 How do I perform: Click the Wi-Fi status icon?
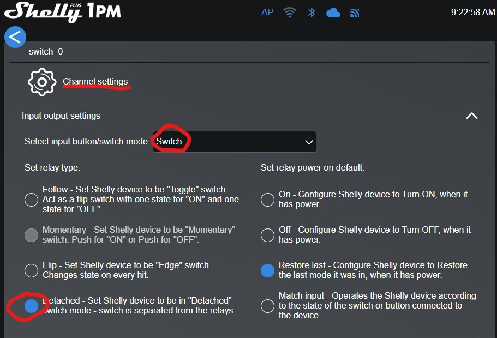click(289, 13)
